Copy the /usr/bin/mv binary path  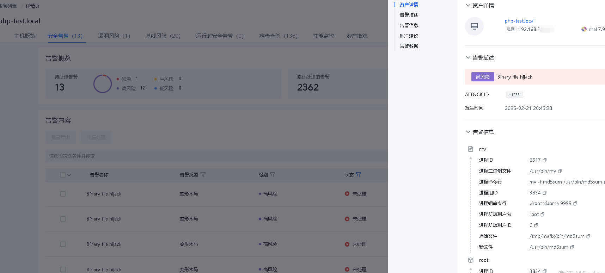(x=560, y=171)
